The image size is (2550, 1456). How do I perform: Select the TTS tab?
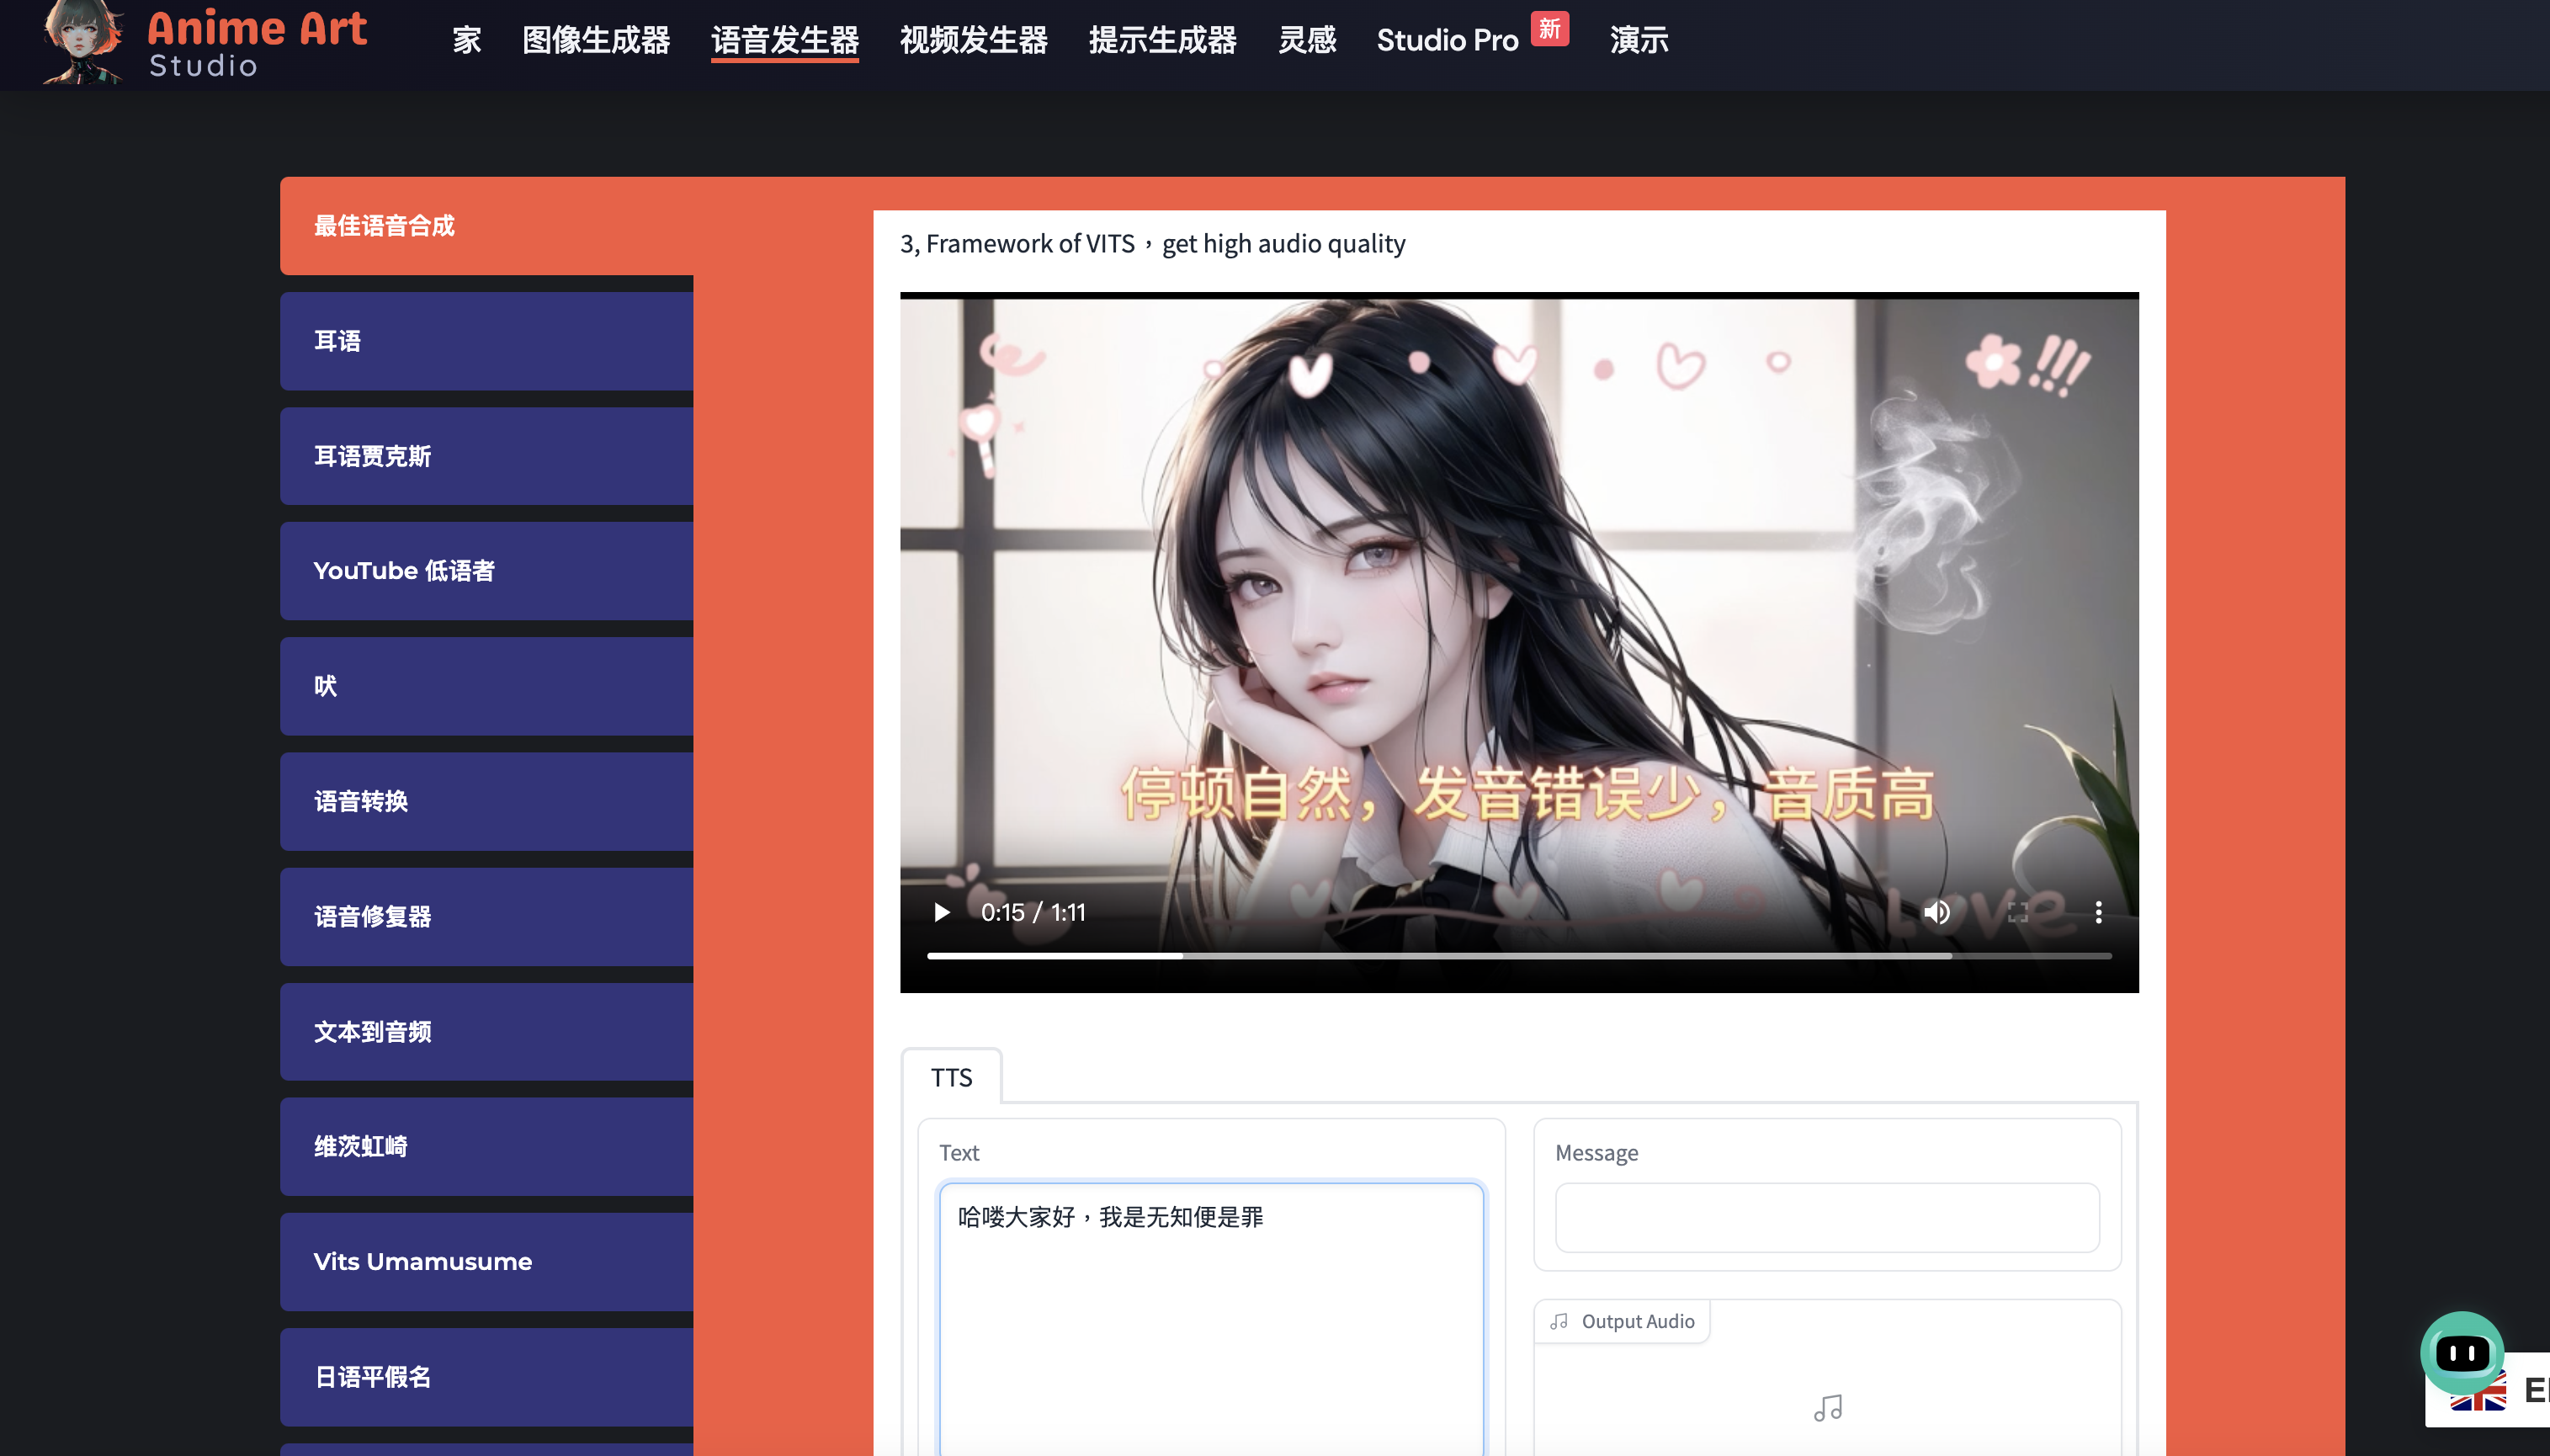(x=951, y=1077)
